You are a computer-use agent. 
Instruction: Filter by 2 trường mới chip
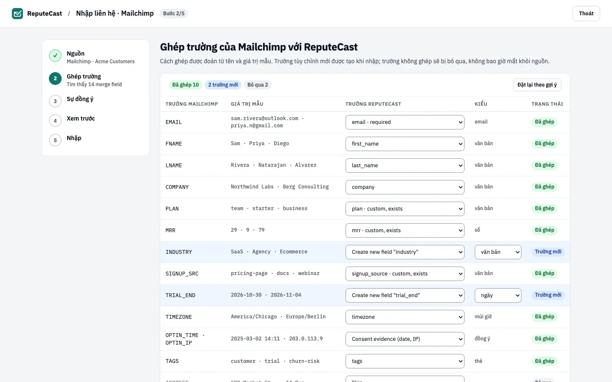coord(223,85)
